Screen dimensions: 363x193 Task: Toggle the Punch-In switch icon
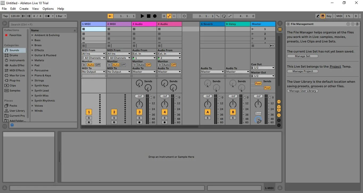[218, 16]
